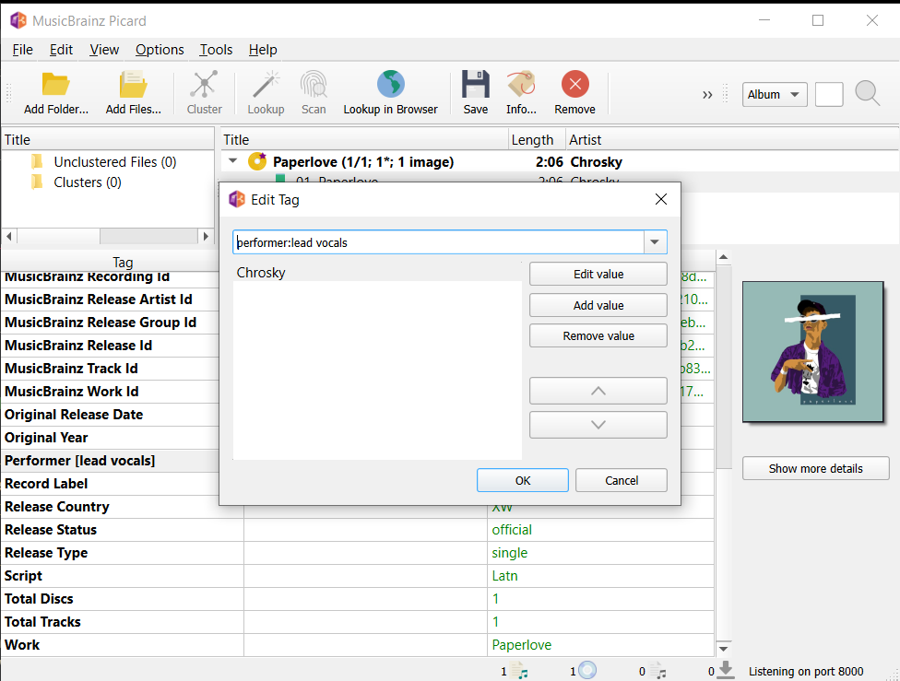Open the File menu
This screenshot has height=681, width=900.
(22, 50)
